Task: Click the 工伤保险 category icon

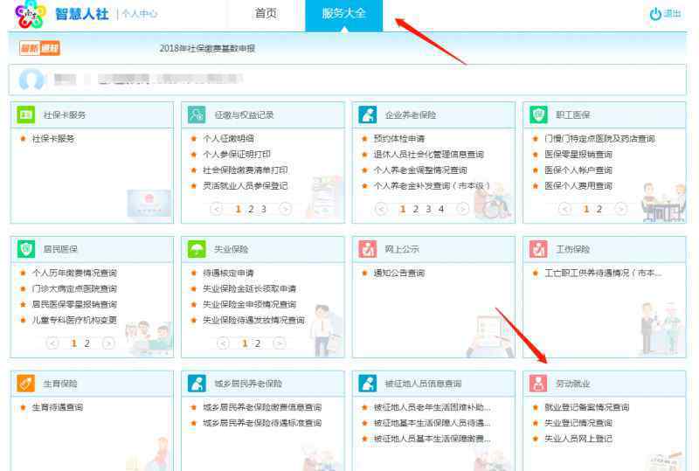Action: click(539, 249)
